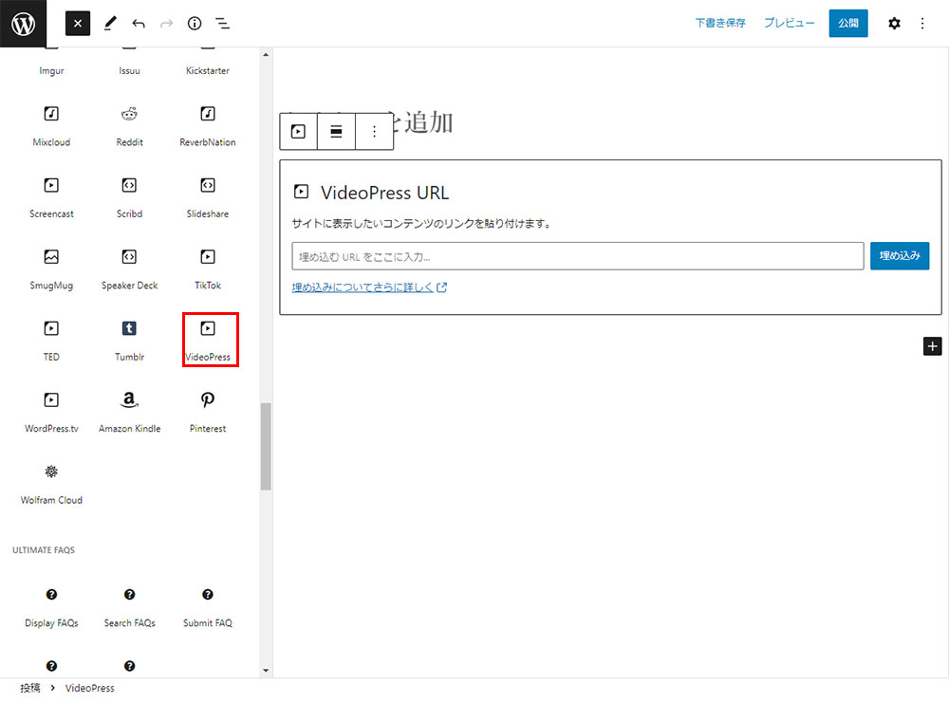Open the プレビュー preview
Viewport: 949px width, 722px height.
pyautogui.click(x=789, y=23)
